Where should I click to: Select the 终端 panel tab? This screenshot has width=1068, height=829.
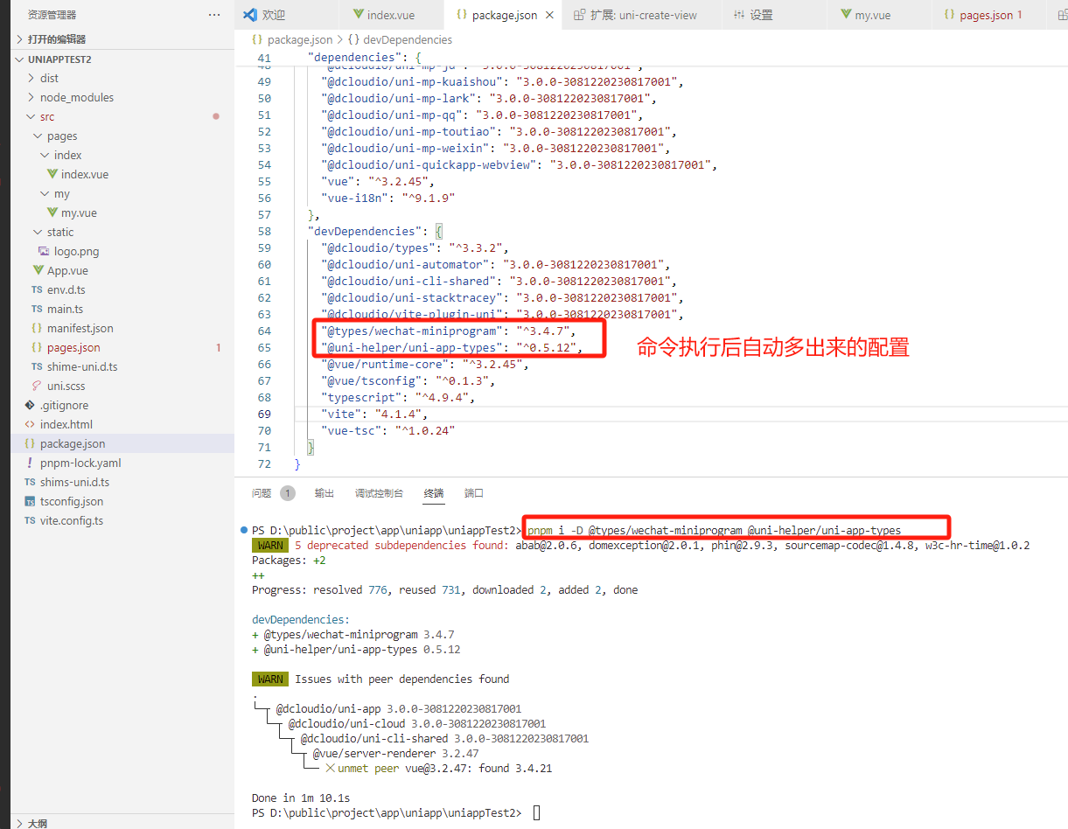pyautogui.click(x=434, y=493)
